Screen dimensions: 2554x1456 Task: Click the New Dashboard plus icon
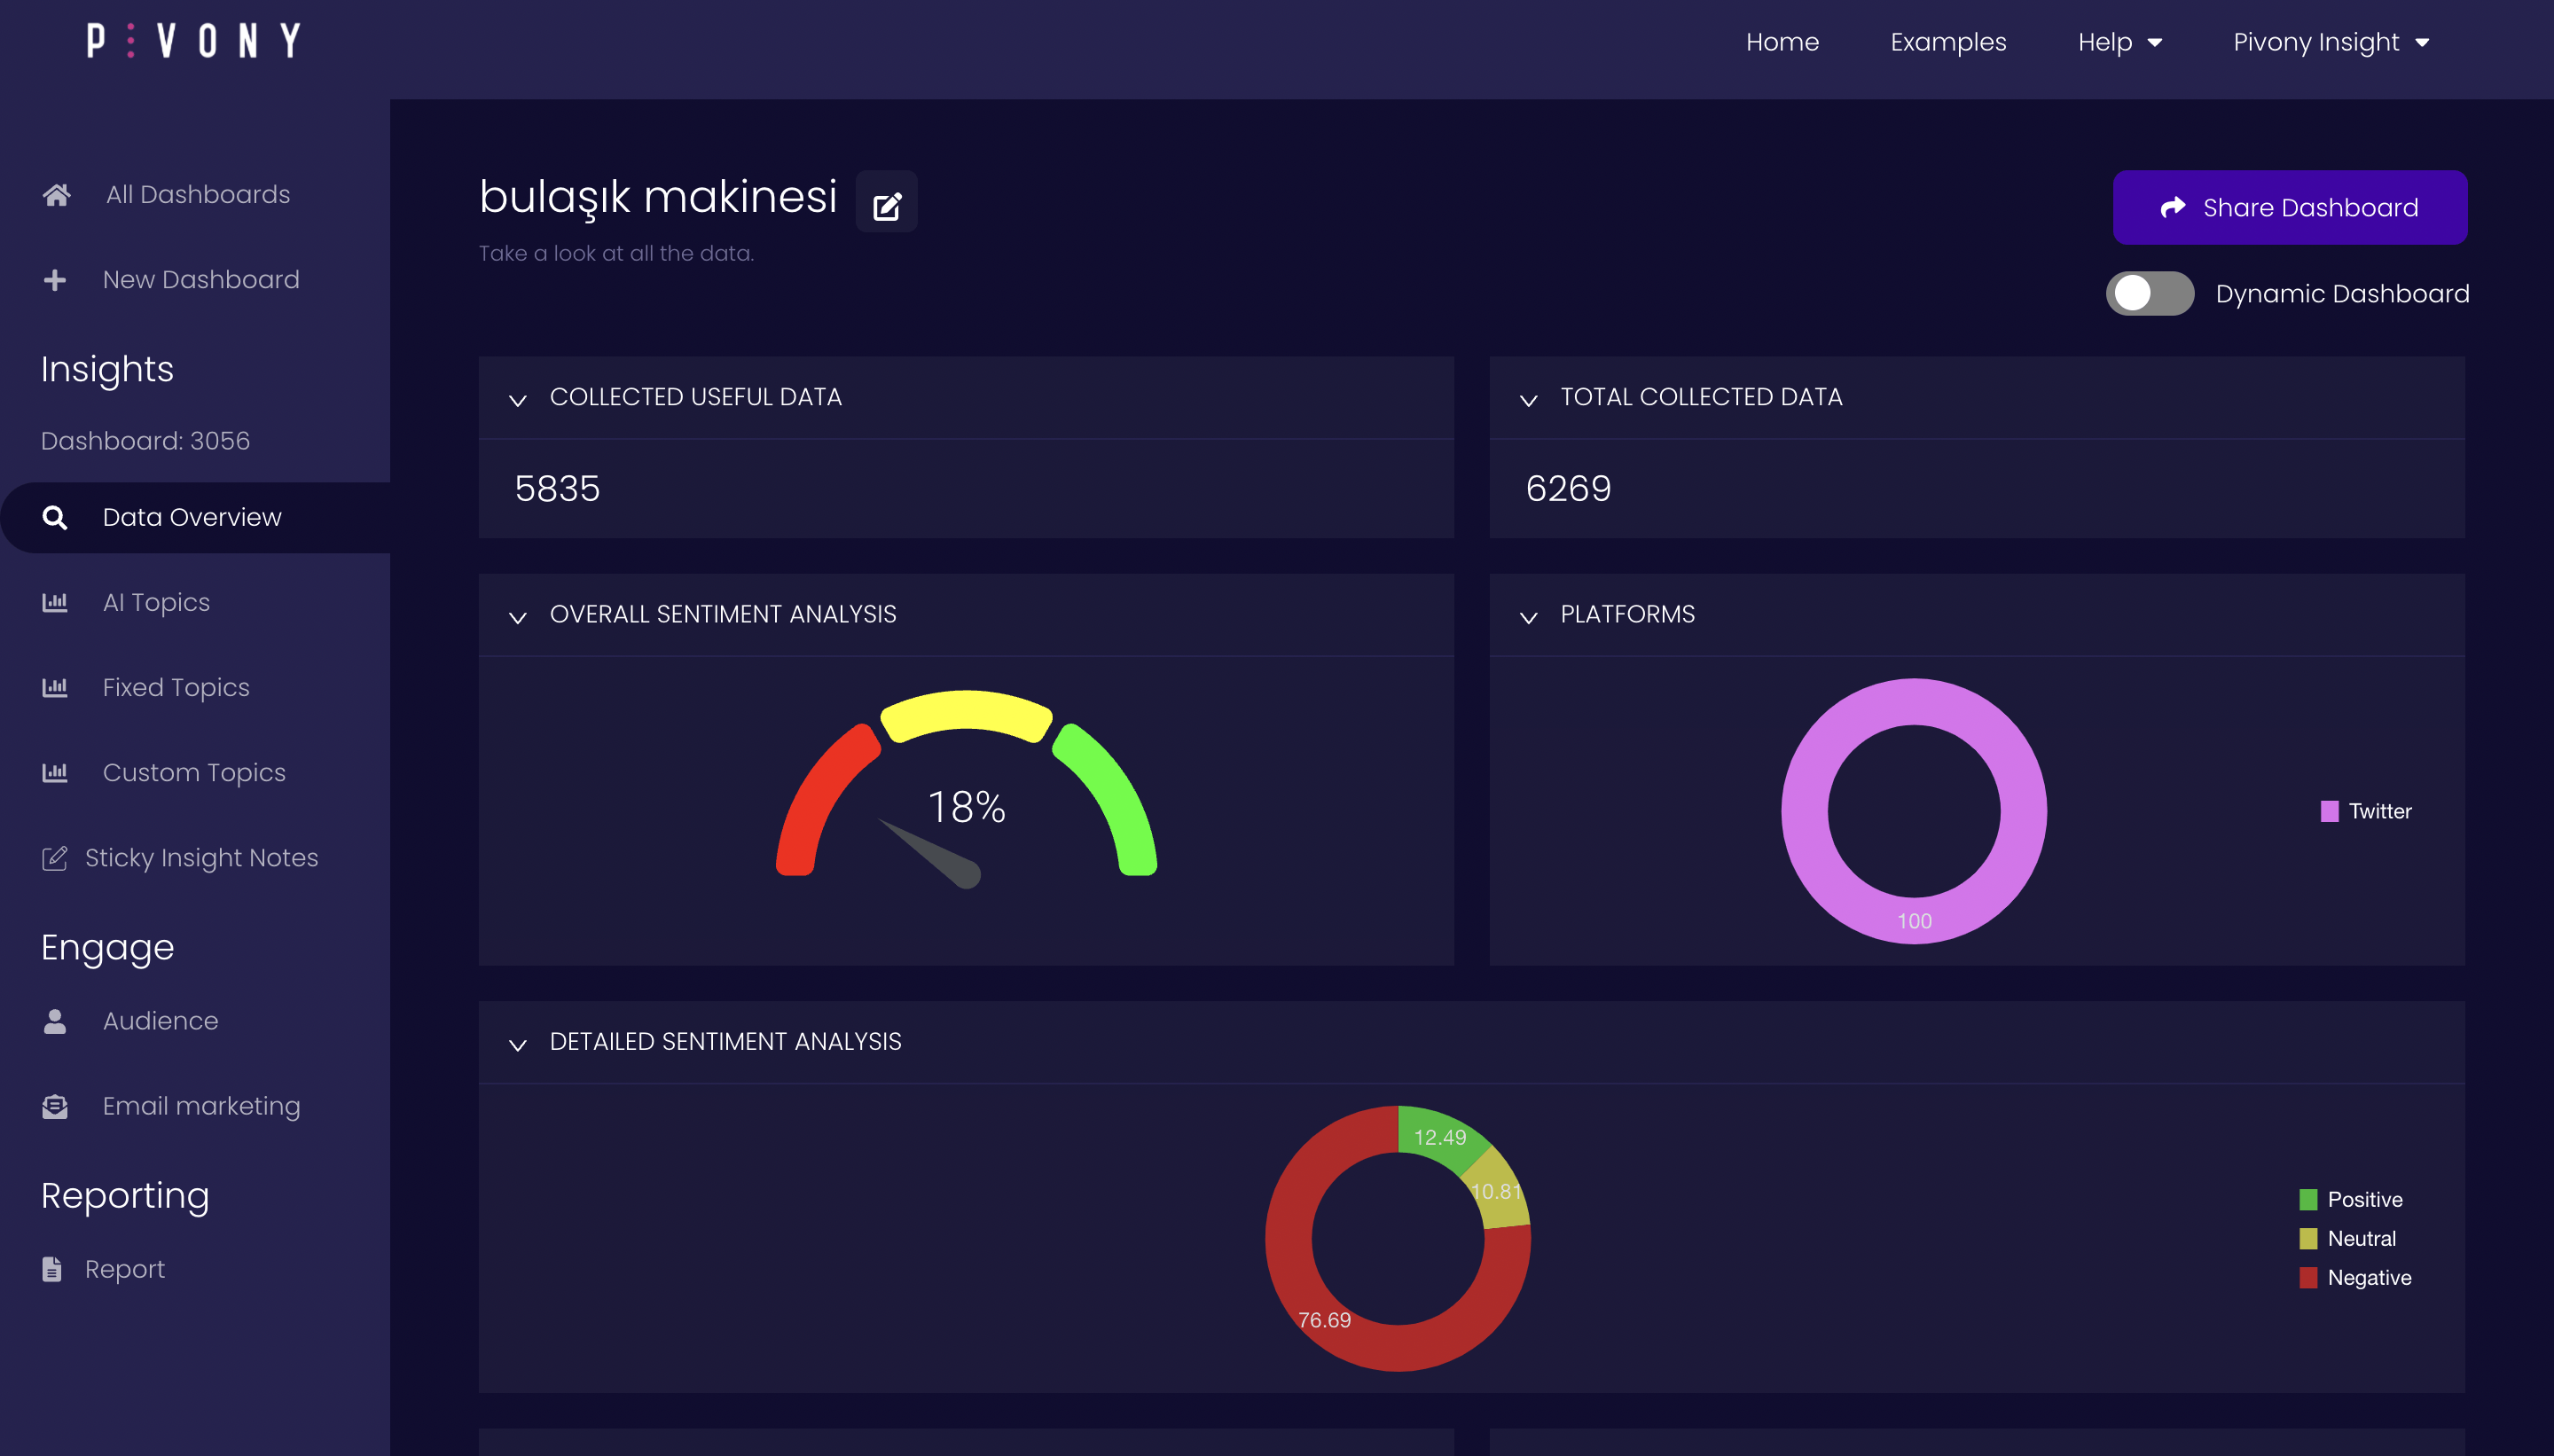[x=55, y=279]
